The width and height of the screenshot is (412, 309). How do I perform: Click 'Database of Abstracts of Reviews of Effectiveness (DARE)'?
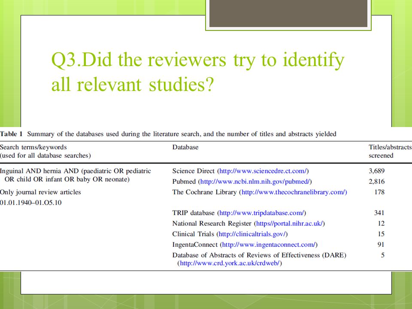(259, 255)
